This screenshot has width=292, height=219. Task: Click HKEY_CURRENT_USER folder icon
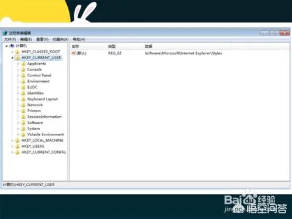(18, 58)
